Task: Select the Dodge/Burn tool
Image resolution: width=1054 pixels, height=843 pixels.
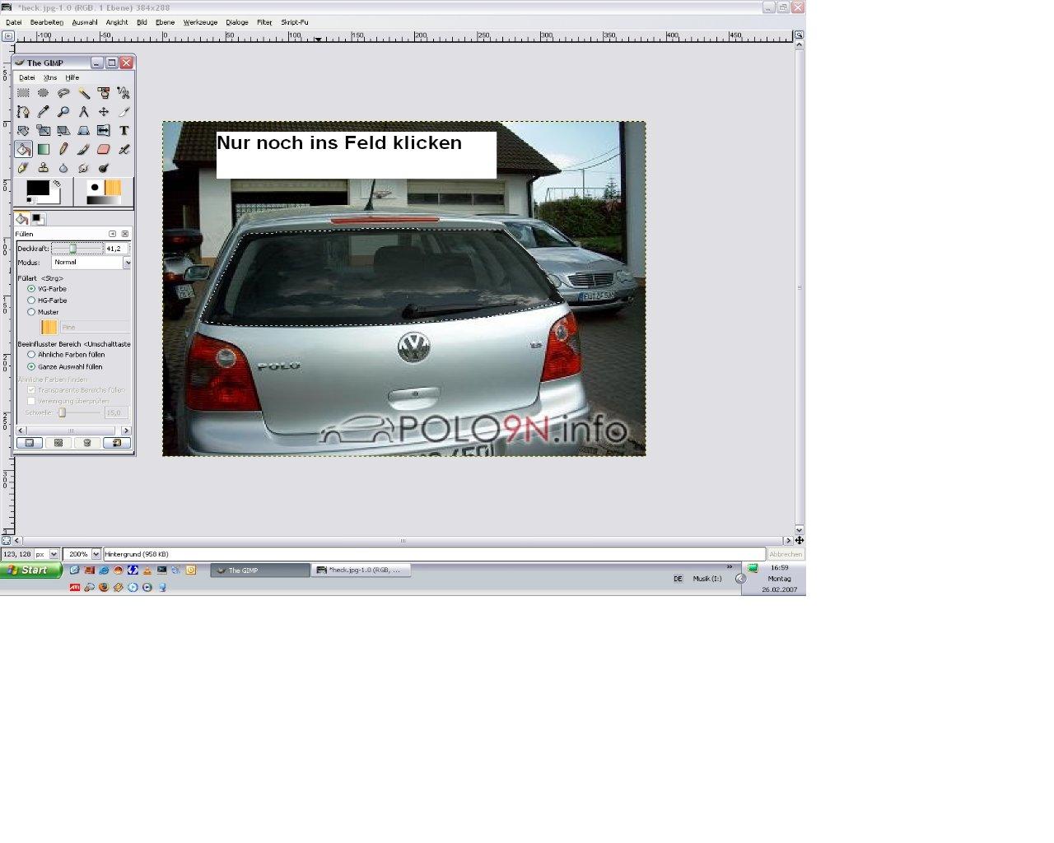Action: point(104,168)
